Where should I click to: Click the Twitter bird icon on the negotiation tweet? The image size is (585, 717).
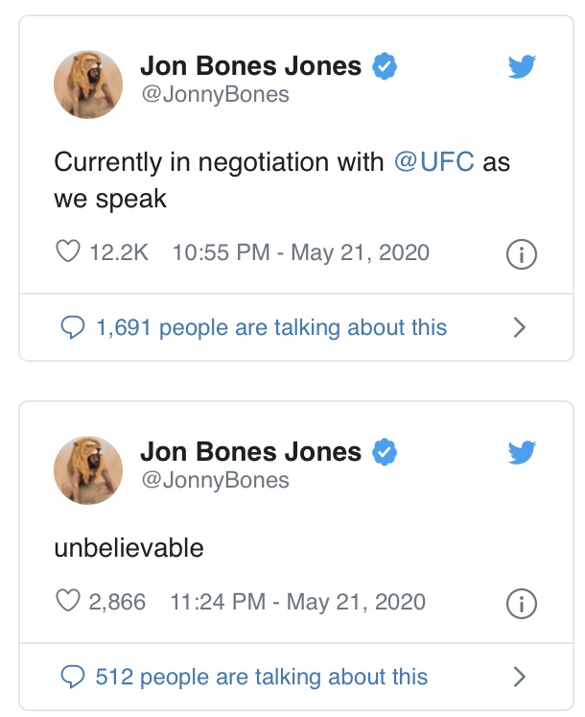[522, 67]
